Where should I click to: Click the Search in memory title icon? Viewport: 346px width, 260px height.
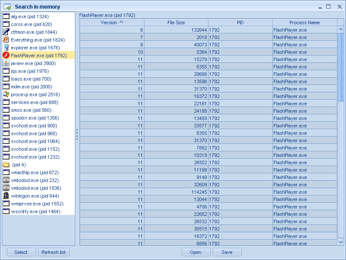[x=7, y=7]
